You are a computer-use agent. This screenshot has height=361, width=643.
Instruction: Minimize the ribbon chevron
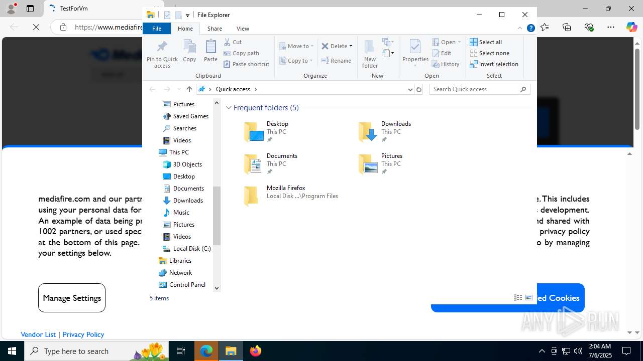click(520, 28)
